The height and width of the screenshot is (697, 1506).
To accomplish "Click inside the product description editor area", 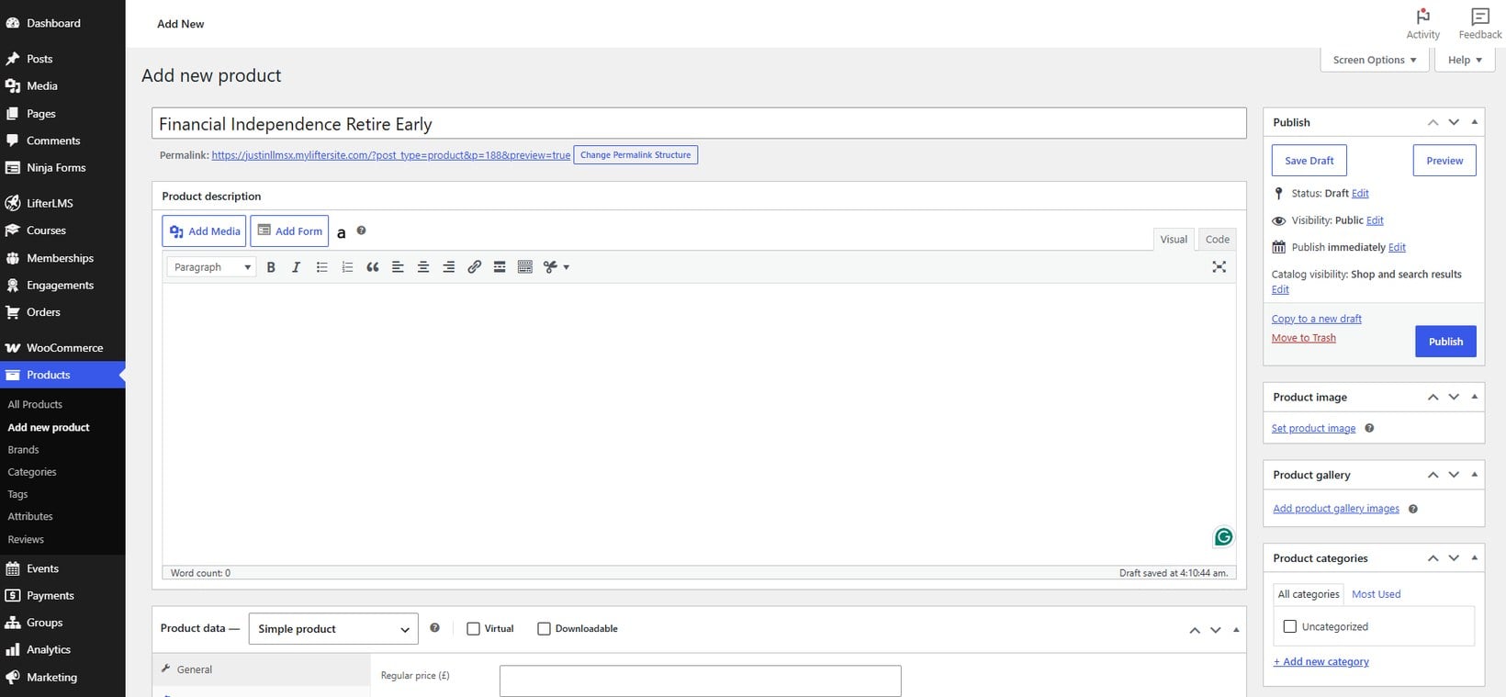I will [x=699, y=422].
